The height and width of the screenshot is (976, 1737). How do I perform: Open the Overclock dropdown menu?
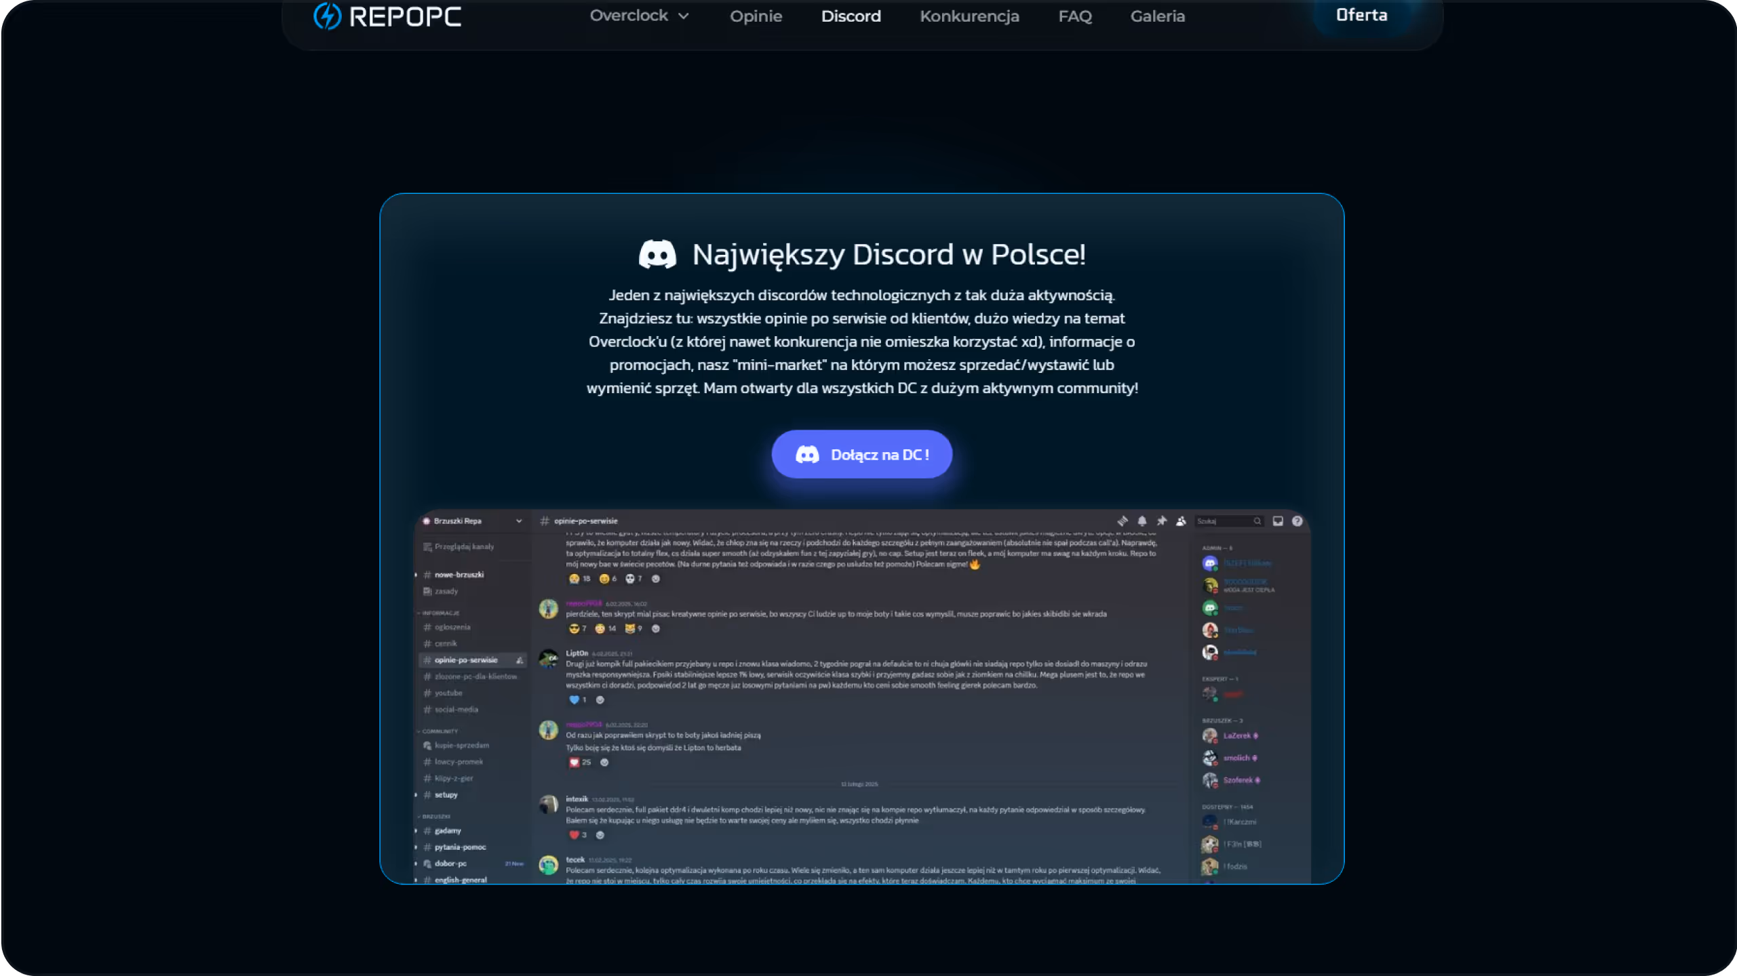(639, 16)
